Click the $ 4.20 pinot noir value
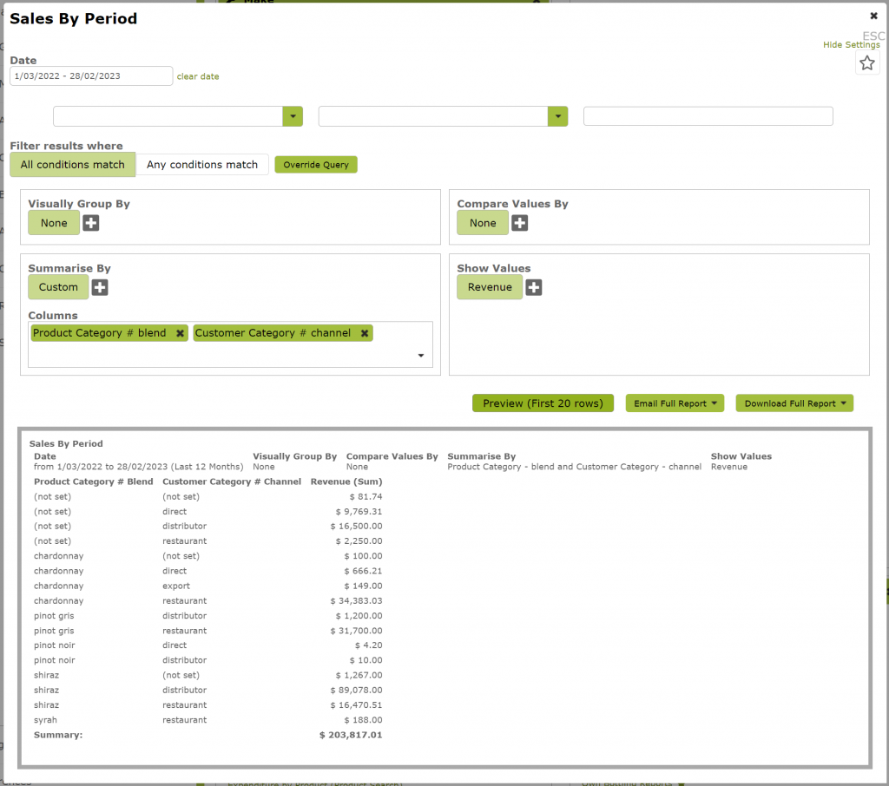Screen dimensions: 889x786 click(368, 645)
